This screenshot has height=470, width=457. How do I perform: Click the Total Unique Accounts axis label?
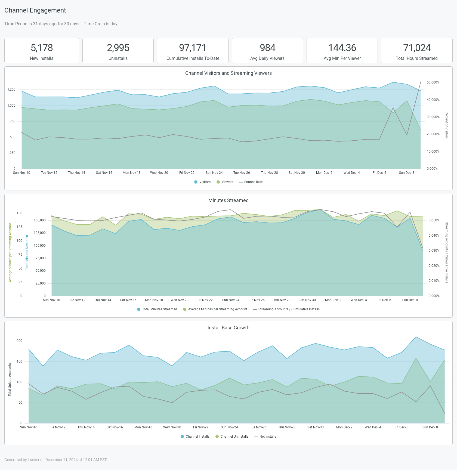[10, 379]
